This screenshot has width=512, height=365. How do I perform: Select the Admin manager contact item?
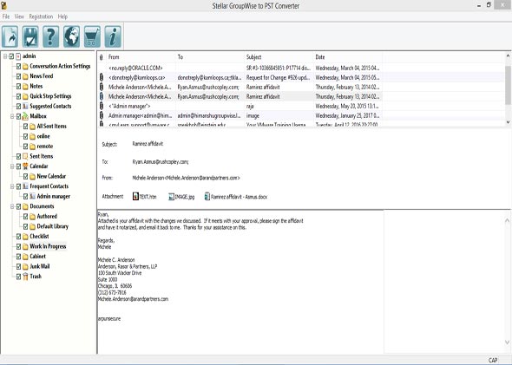point(53,196)
